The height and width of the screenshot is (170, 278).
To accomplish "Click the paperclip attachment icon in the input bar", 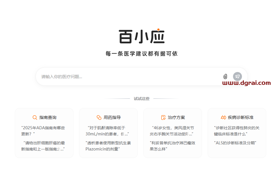I will click(x=225, y=76).
